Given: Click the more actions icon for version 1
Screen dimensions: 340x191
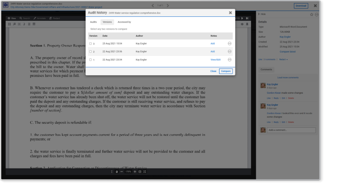Looking at the screenshot, I should click(x=229, y=59).
